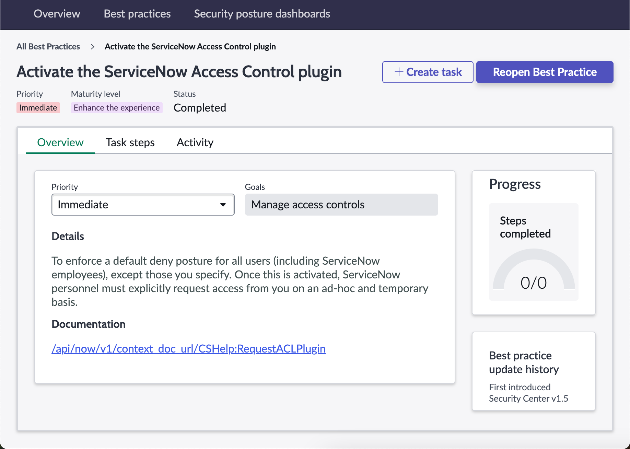Click Reopen Best Practice button

[x=545, y=72]
